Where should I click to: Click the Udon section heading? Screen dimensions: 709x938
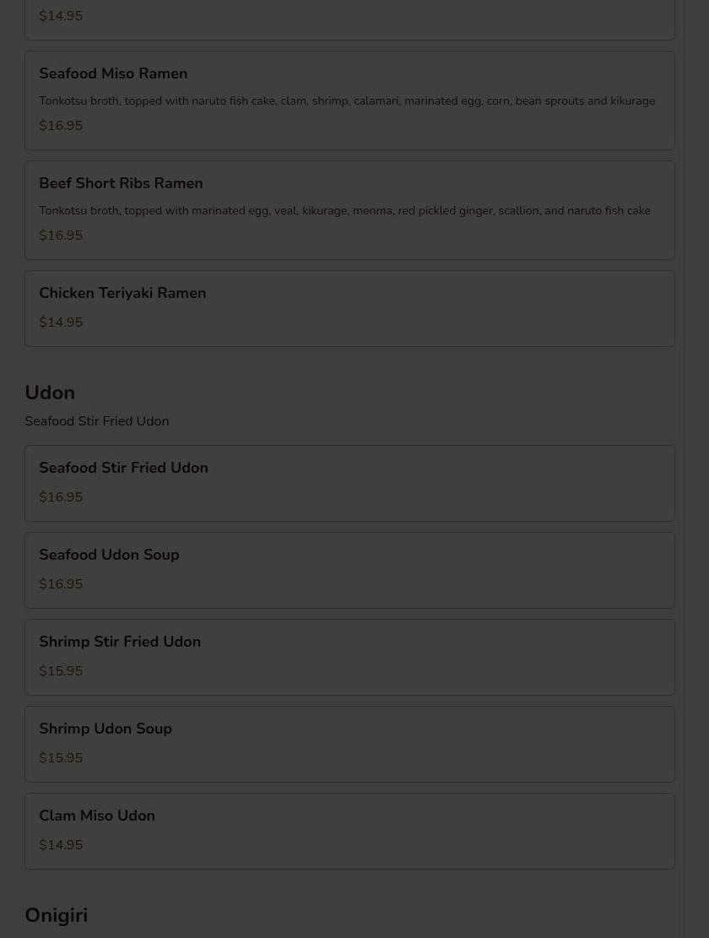pyautogui.click(x=50, y=393)
